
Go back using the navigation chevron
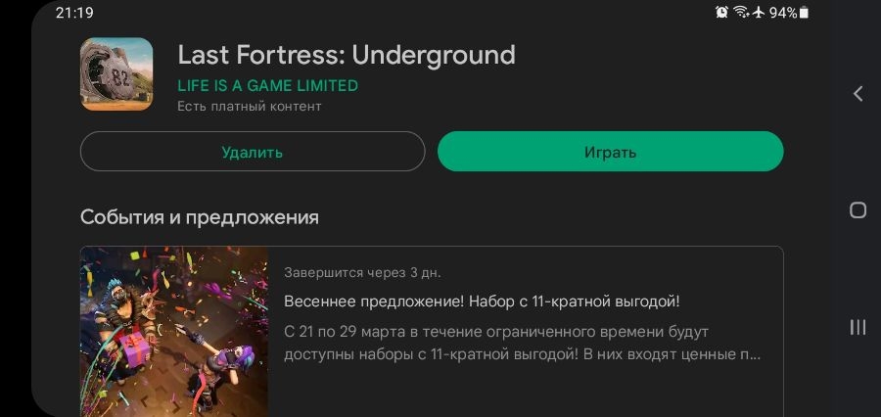click(x=858, y=93)
